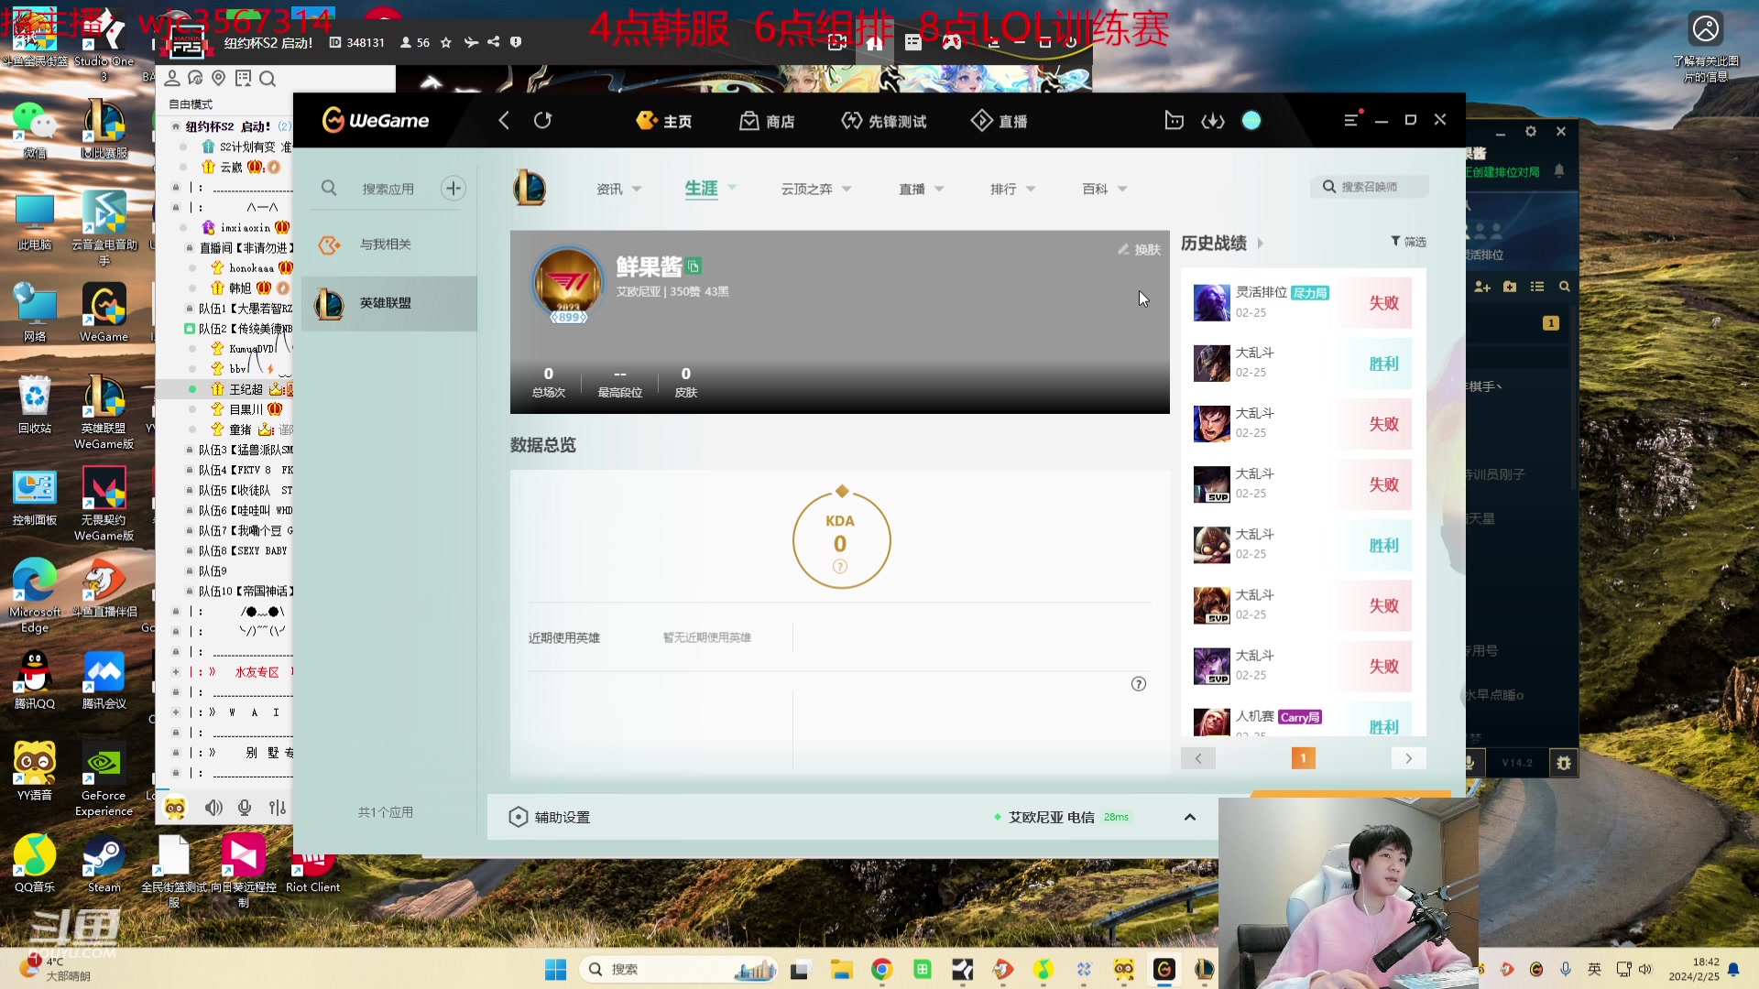This screenshot has height=989, width=1759.
Task: Copy summoner name with green copy icon
Action: click(694, 266)
